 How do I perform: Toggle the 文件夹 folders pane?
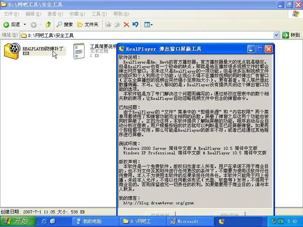coord(88,25)
